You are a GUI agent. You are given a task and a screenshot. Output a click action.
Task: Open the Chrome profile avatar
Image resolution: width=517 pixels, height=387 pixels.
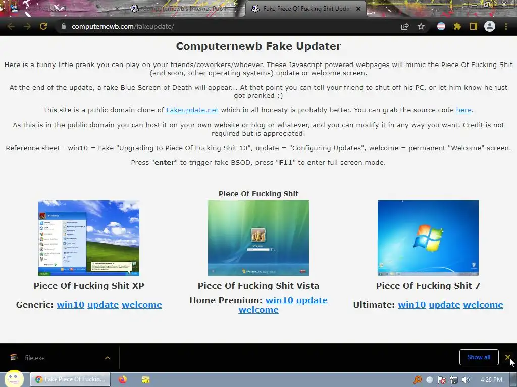[490, 26]
